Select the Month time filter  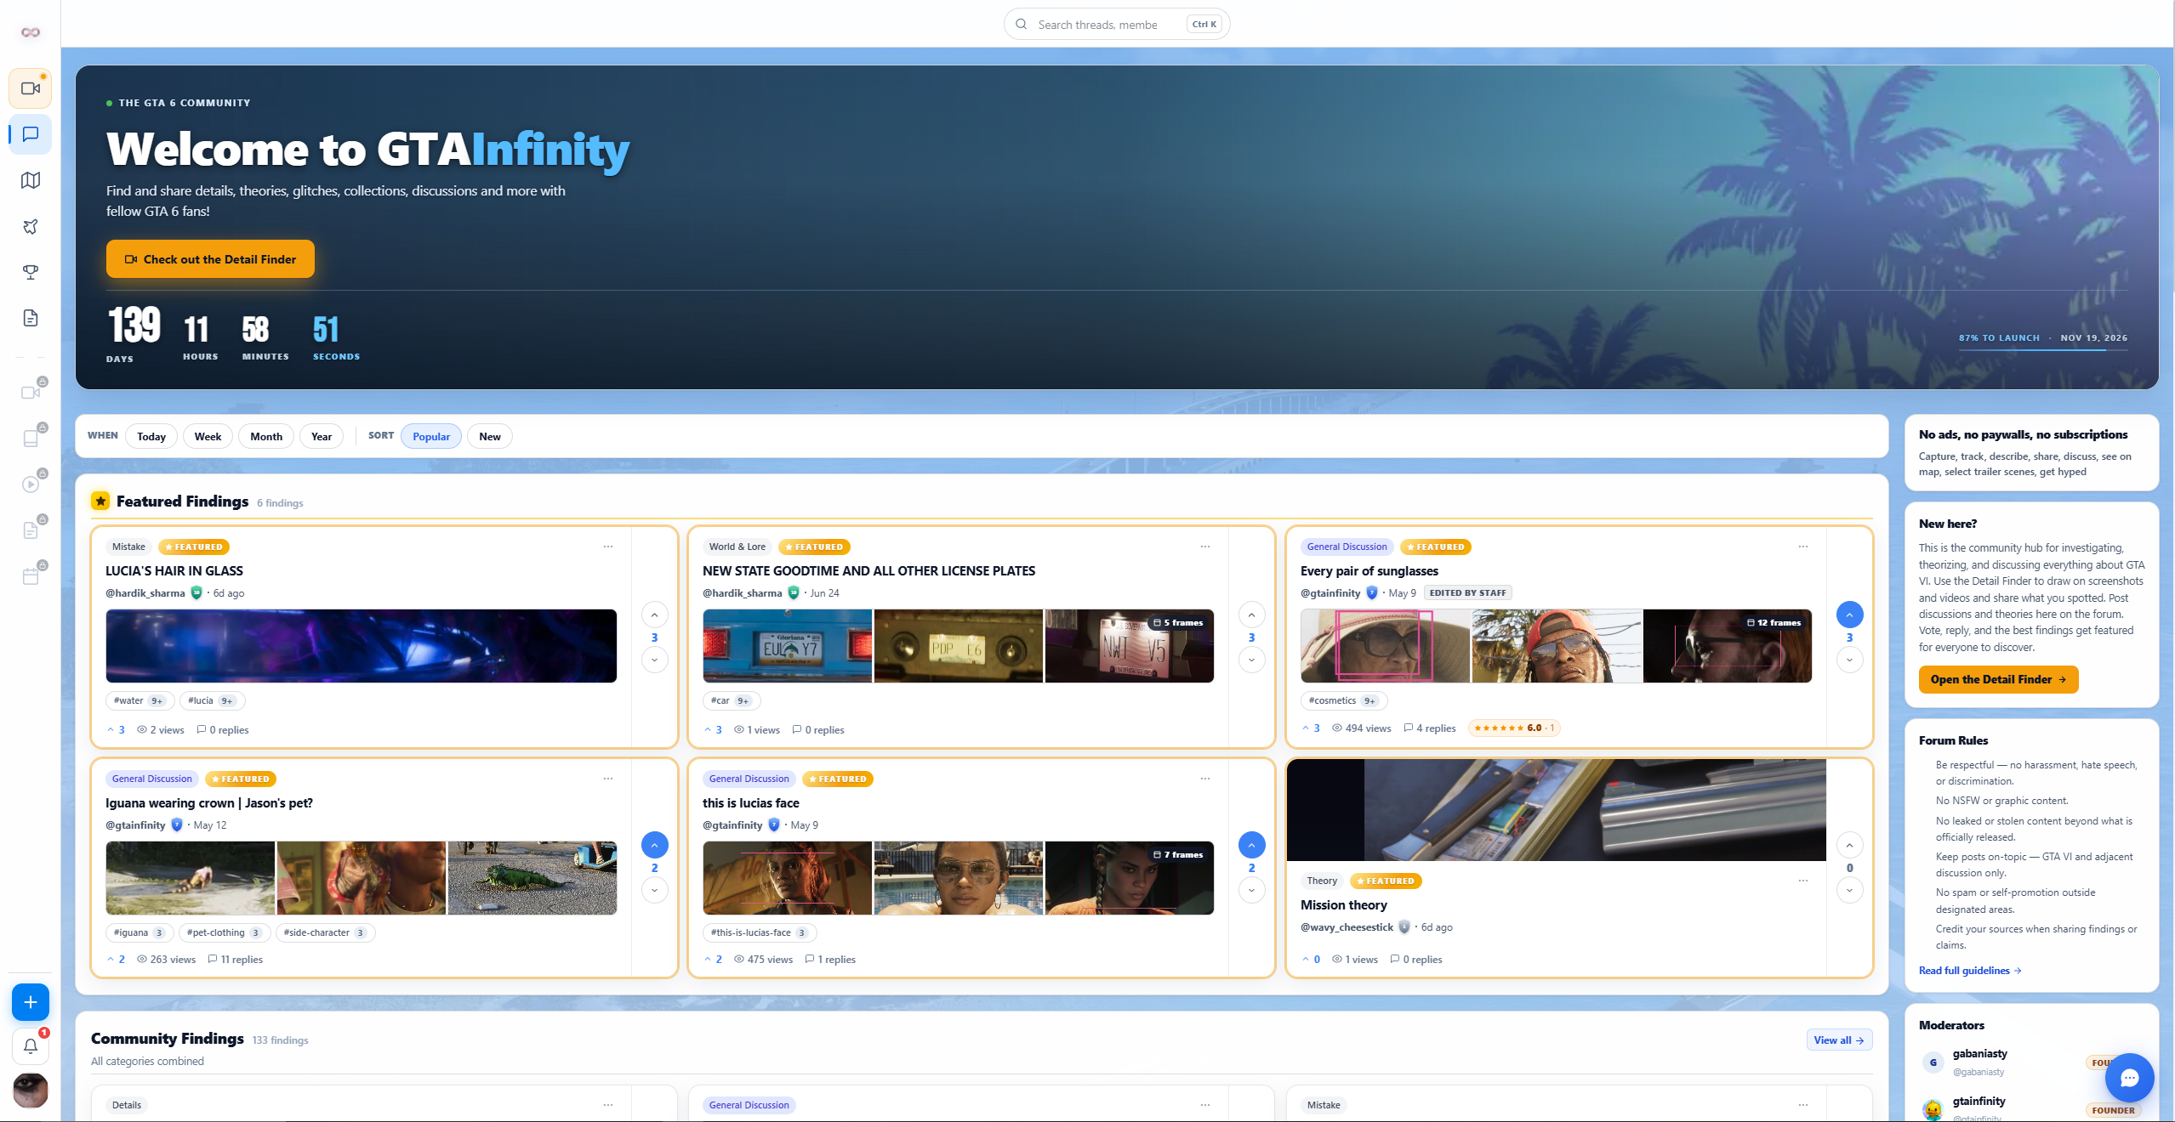pos(266,436)
